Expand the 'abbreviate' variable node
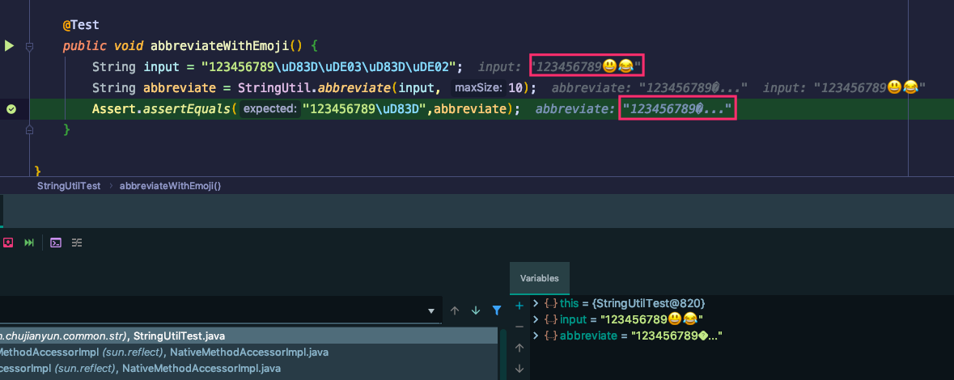The width and height of the screenshot is (954, 380). 536,336
